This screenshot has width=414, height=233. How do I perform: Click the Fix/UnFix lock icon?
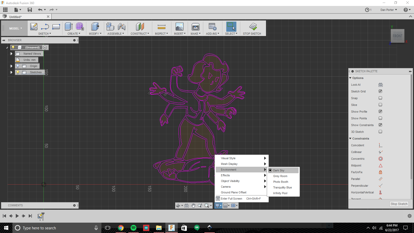click(380, 172)
